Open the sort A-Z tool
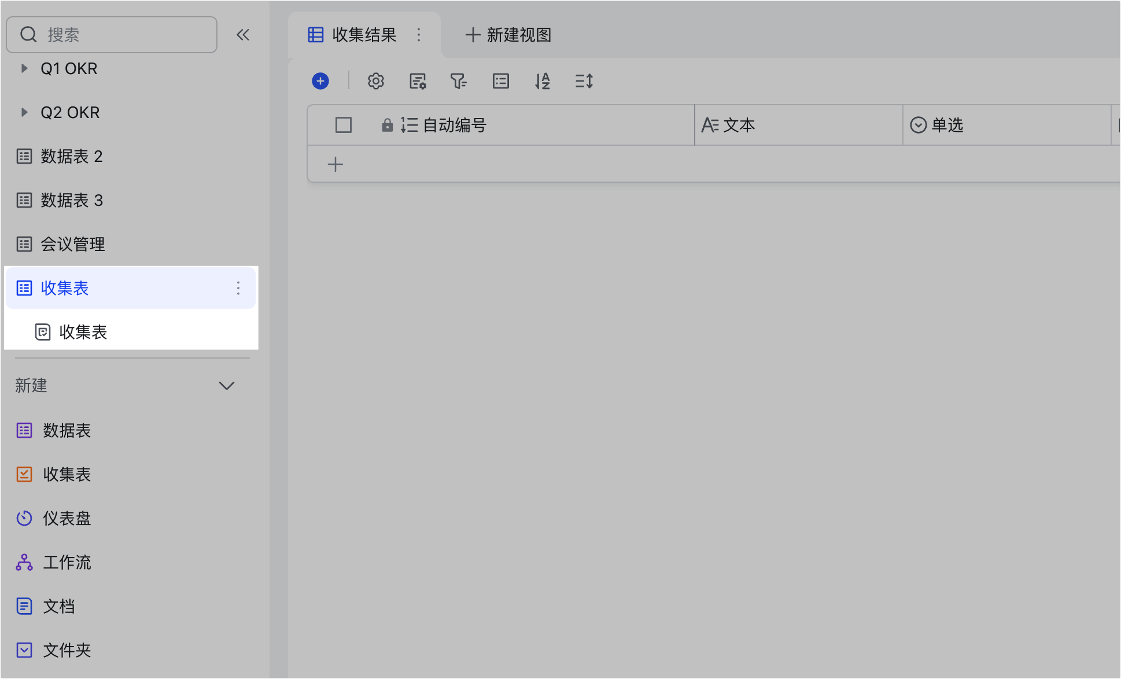This screenshot has height=679, width=1121. [x=543, y=81]
